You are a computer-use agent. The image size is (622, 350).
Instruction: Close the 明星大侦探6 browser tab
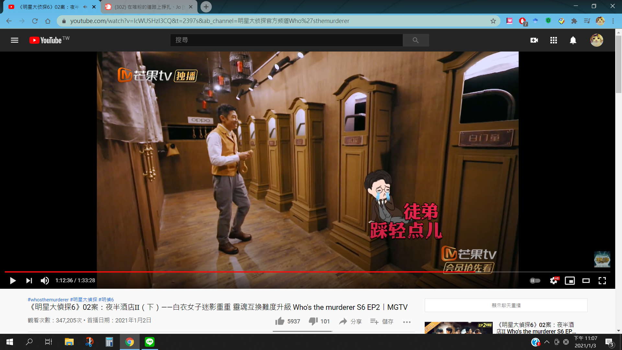94,7
